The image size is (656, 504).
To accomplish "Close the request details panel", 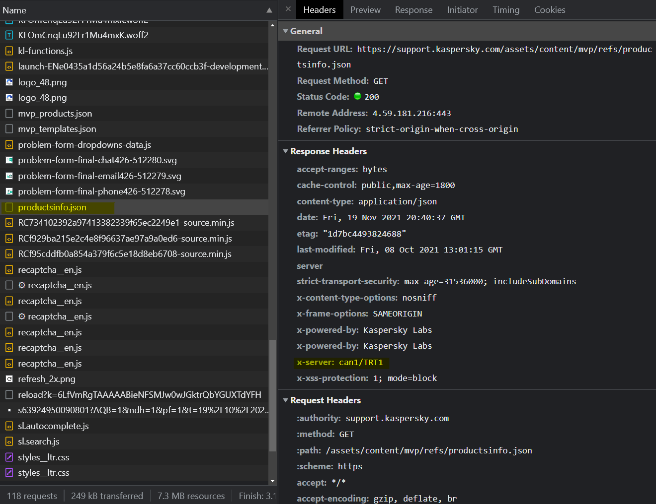I will click(288, 9).
